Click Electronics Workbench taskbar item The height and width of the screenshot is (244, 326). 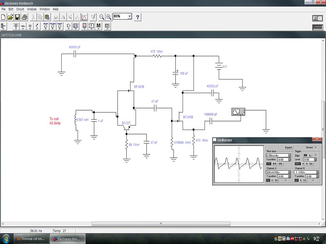[67, 239]
